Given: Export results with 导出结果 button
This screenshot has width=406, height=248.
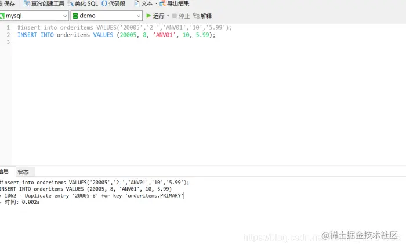Looking at the screenshot, I should 175,3.
